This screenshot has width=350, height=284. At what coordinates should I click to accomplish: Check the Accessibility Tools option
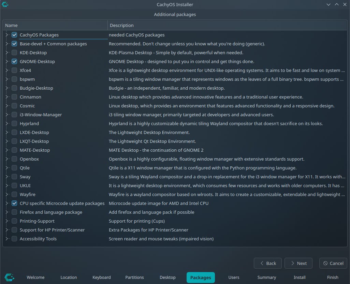[14, 239]
